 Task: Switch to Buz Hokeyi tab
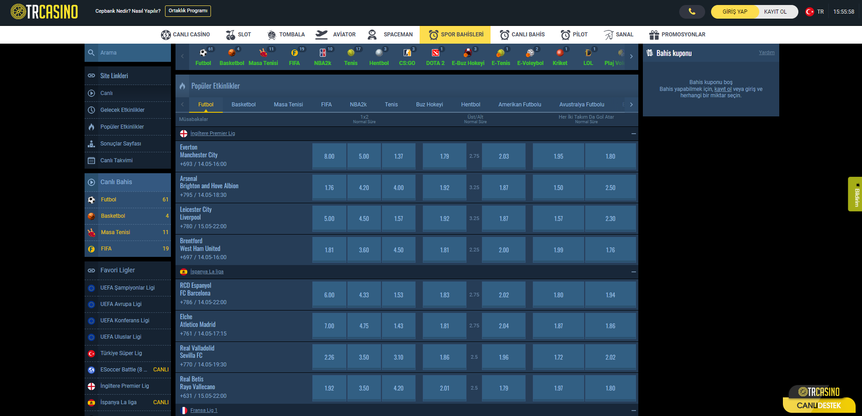click(x=429, y=105)
